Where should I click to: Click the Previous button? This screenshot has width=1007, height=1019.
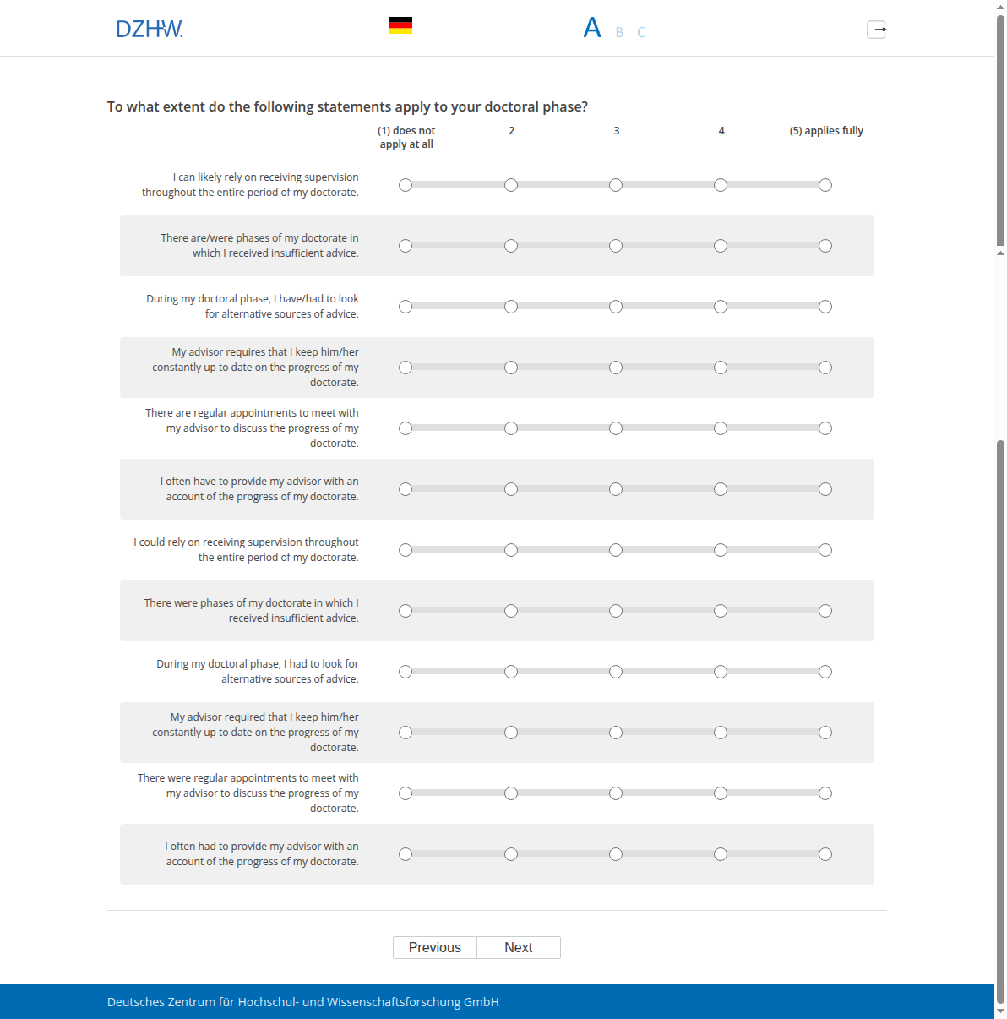435,947
